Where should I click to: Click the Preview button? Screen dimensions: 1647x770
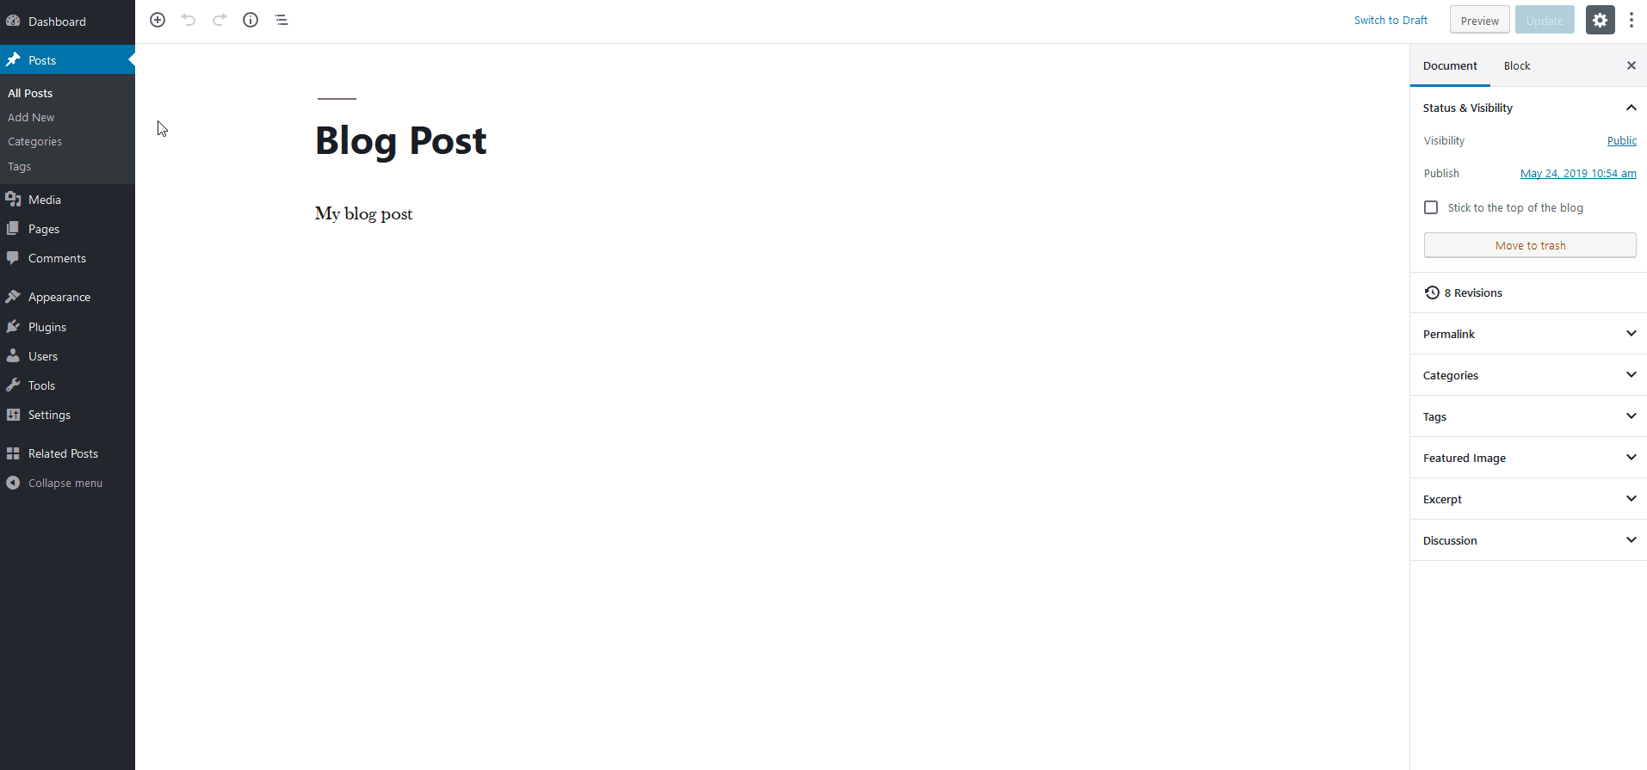[x=1479, y=21]
